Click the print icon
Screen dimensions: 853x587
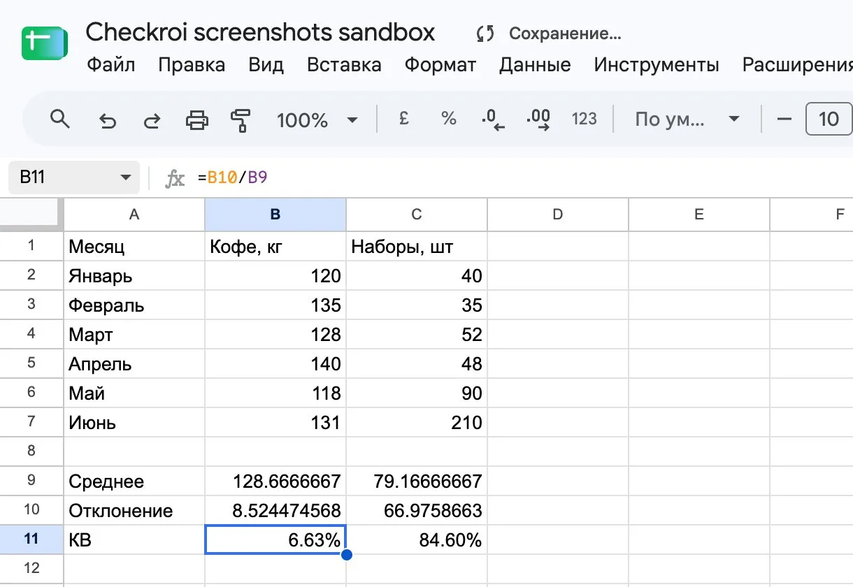pyautogui.click(x=196, y=120)
